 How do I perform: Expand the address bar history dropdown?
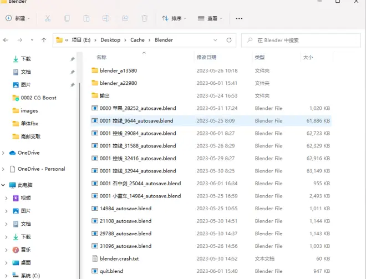click(215, 40)
